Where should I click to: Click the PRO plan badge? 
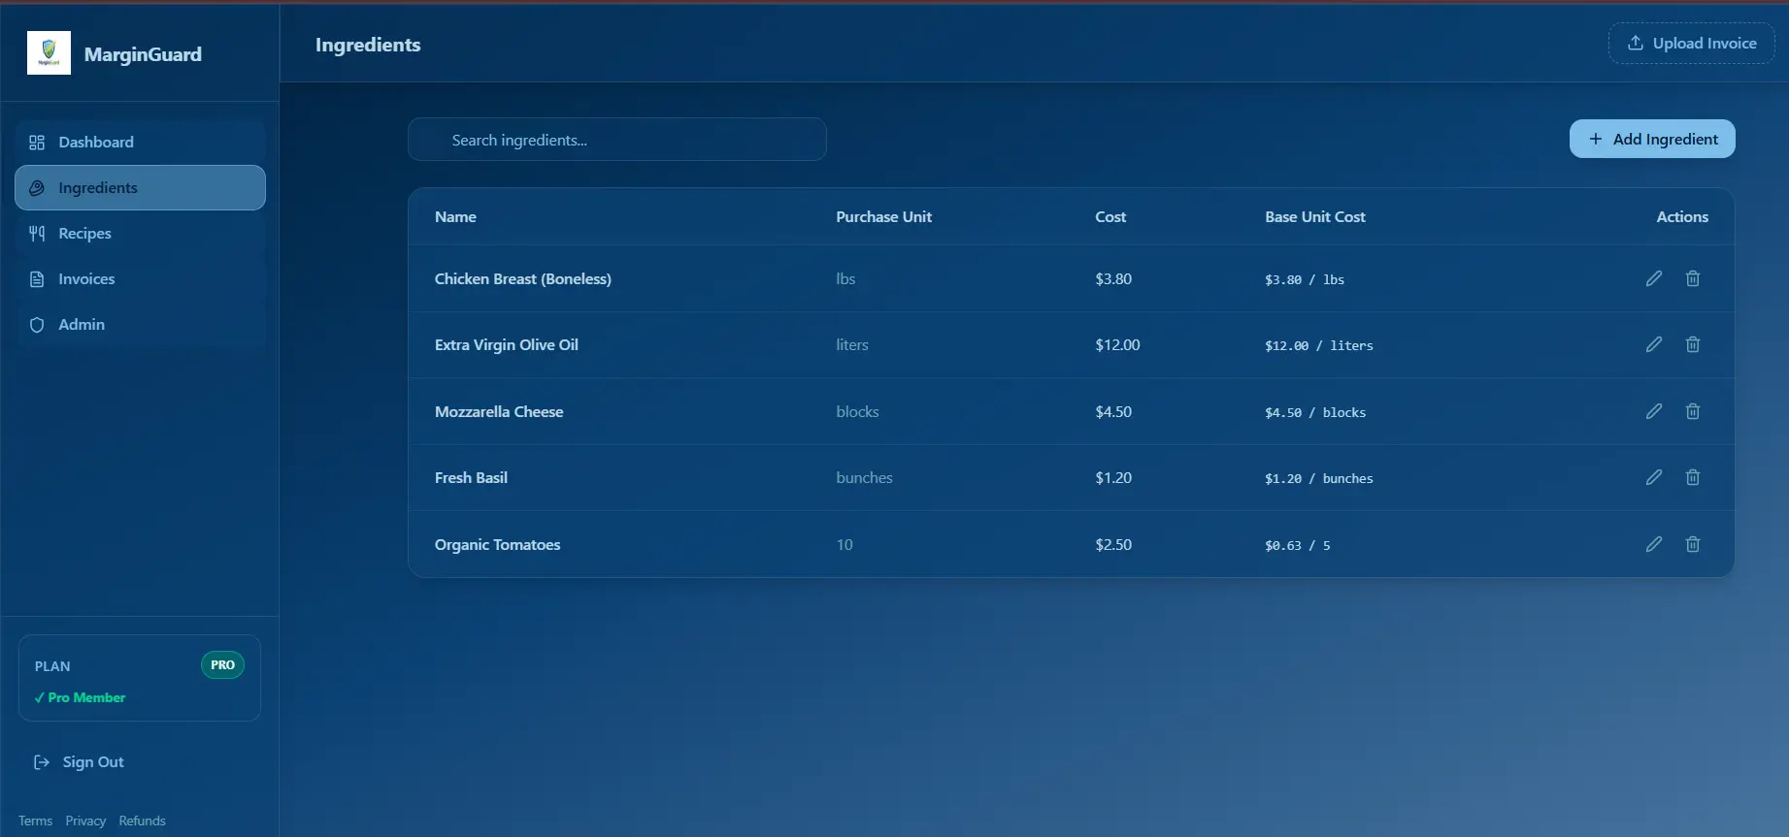coord(222,665)
